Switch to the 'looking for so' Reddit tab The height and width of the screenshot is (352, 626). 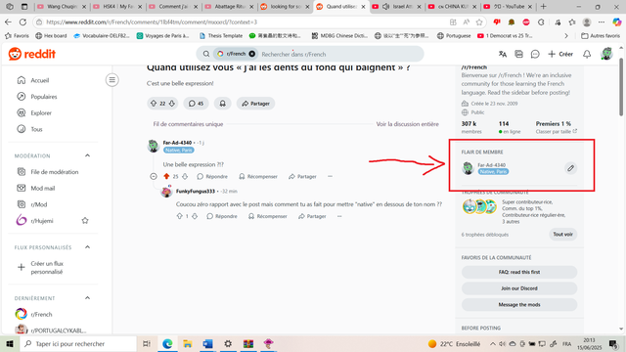click(x=285, y=7)
